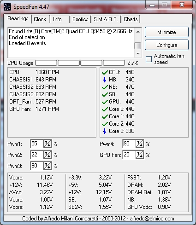Click inside the Pwm1 value field
This screenshot has height=225, width=196.
[x=37, y=144]
